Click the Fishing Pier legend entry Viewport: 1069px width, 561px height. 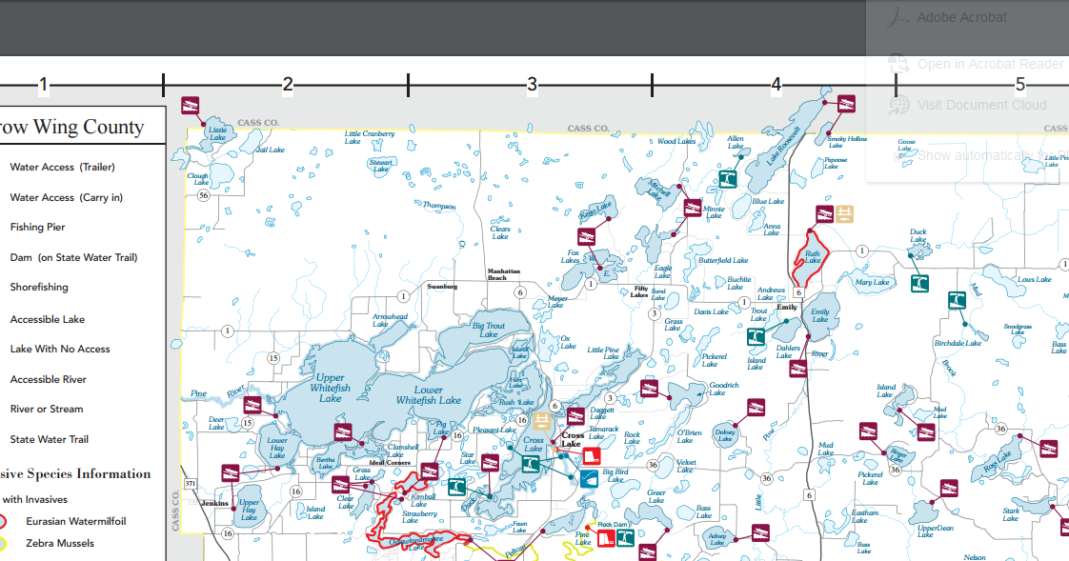pyautogui.click(x=37, y=227)
